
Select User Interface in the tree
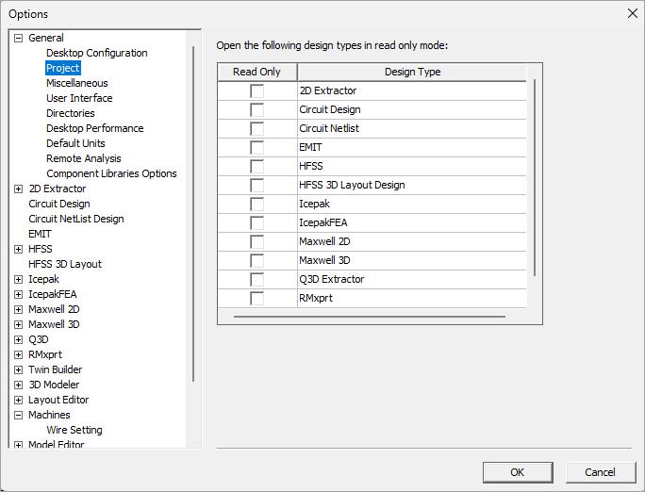tap(79, 98)
